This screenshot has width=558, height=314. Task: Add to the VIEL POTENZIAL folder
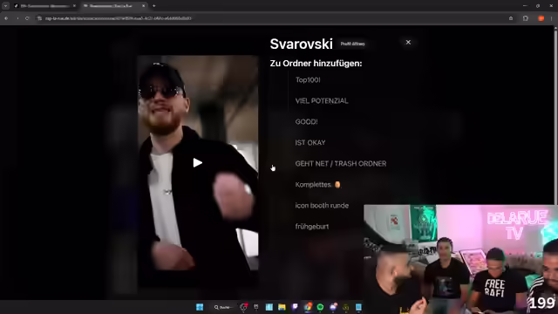322,101
